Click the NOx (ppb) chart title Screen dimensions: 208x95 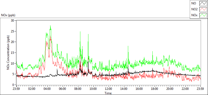click(x=8, y=15)
